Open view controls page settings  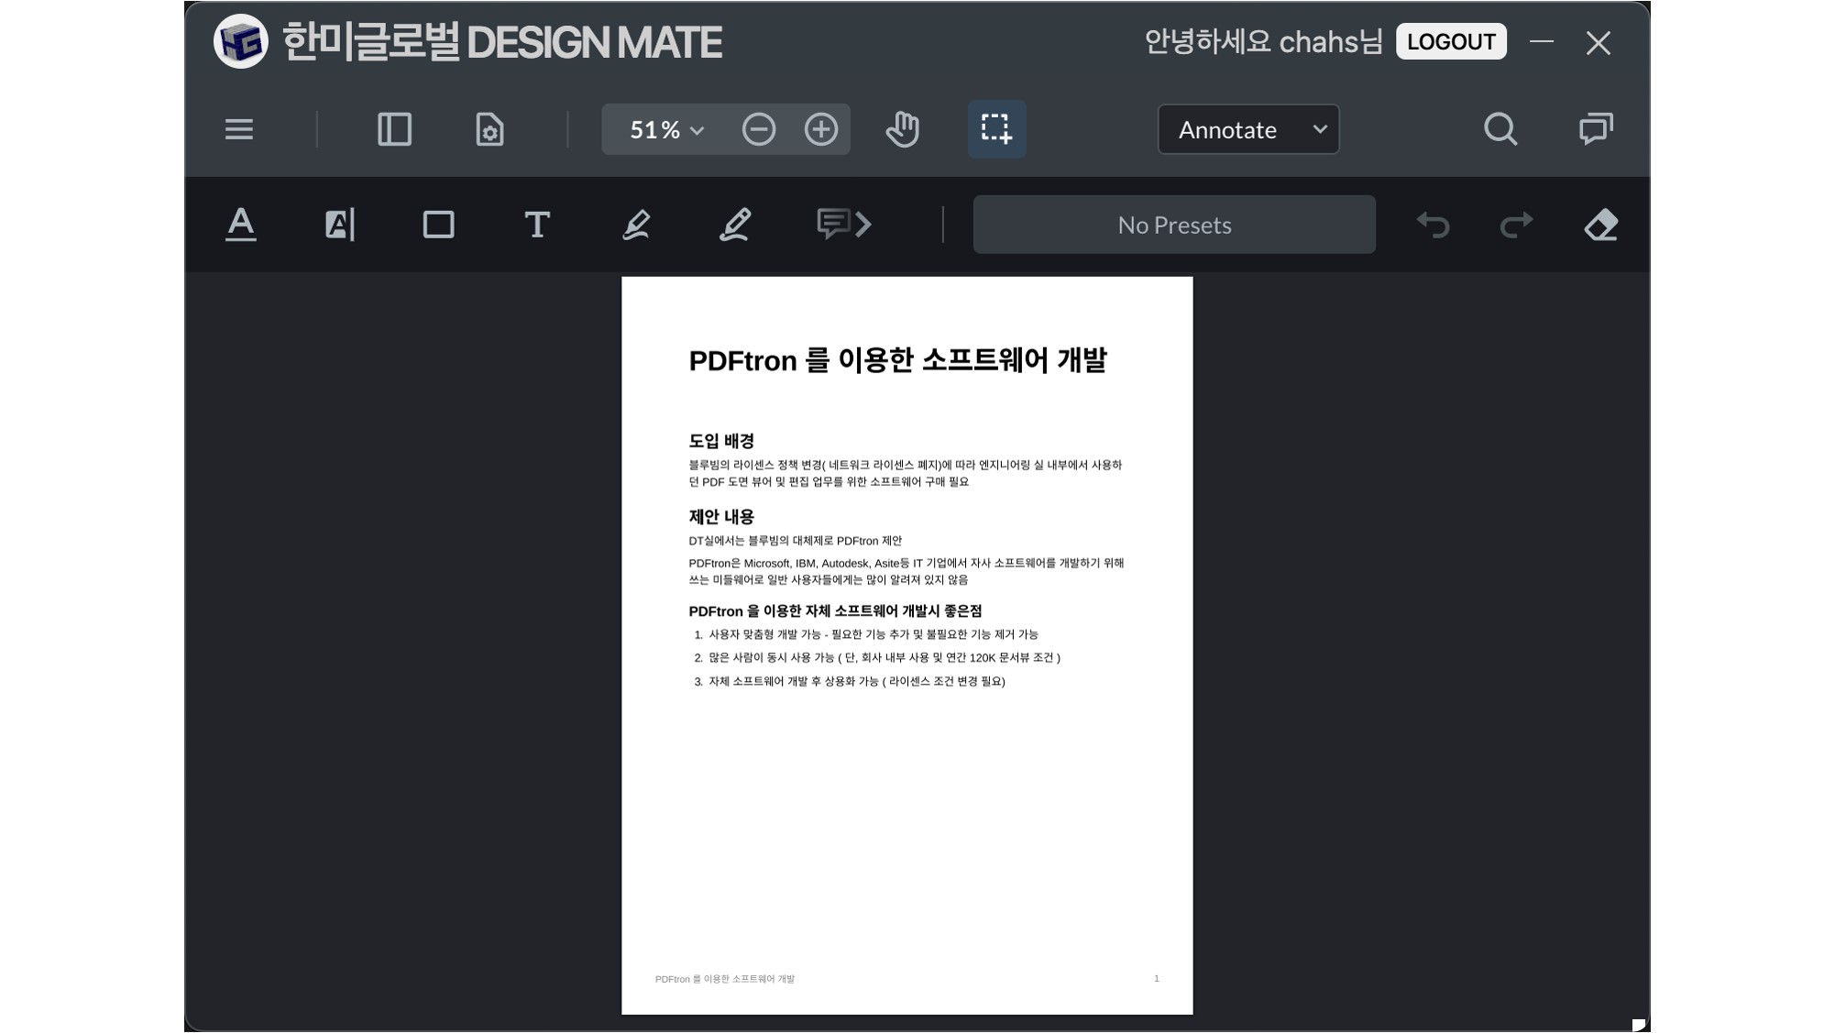click(489, 129)
